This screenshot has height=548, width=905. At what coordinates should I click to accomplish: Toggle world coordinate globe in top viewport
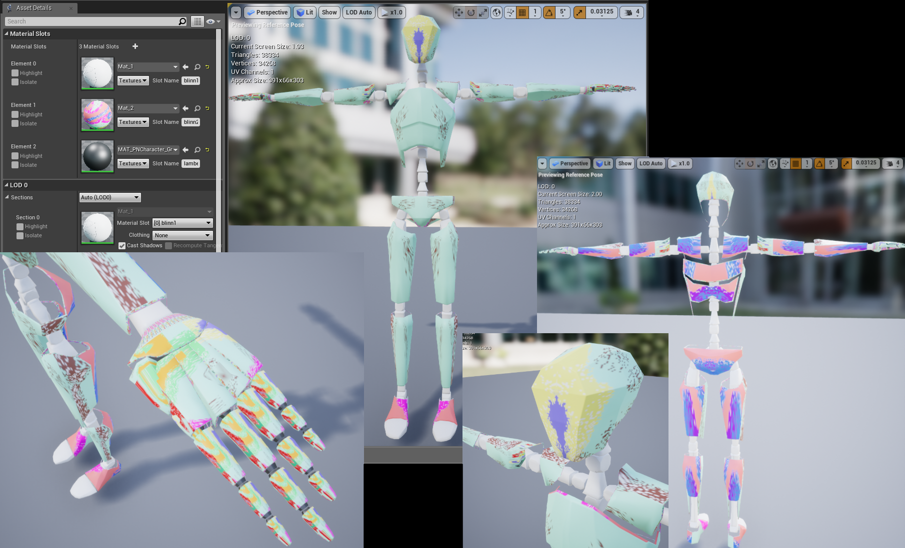click(496, 12)
